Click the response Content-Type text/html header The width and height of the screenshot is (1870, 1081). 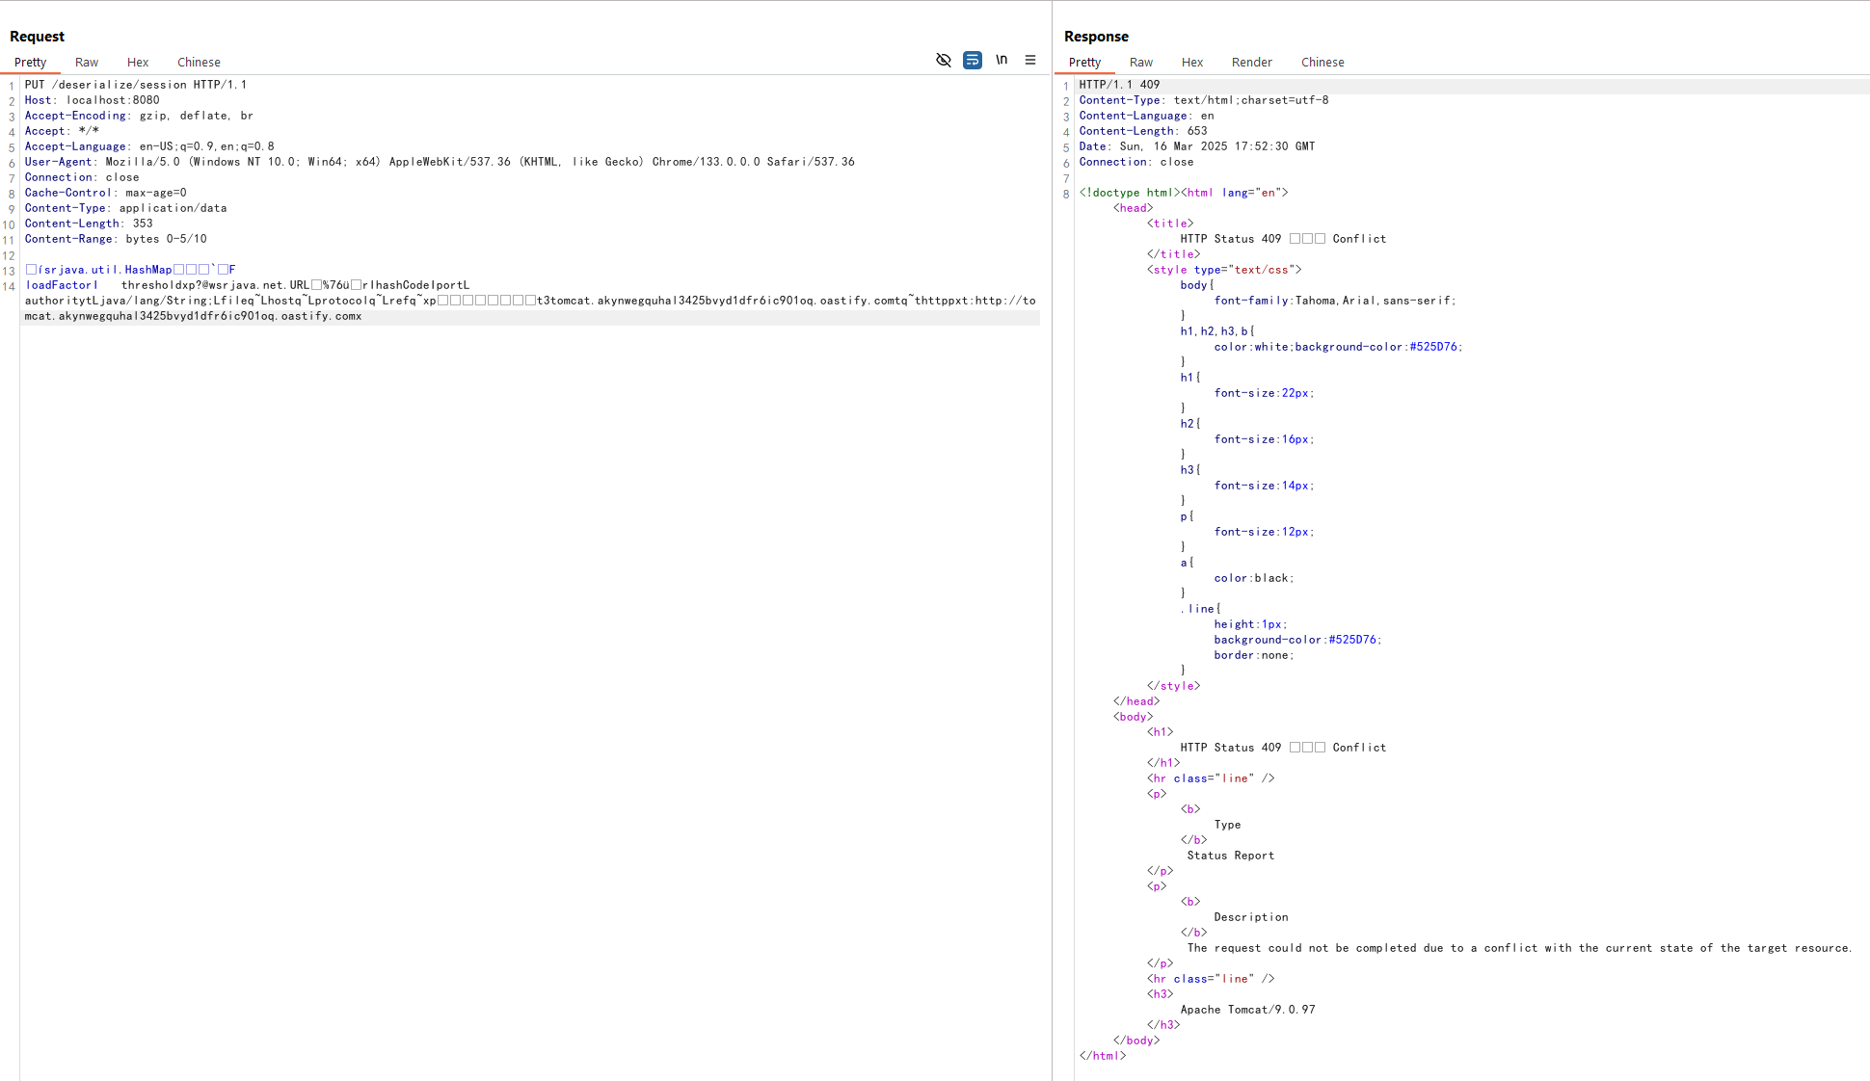1204,100
